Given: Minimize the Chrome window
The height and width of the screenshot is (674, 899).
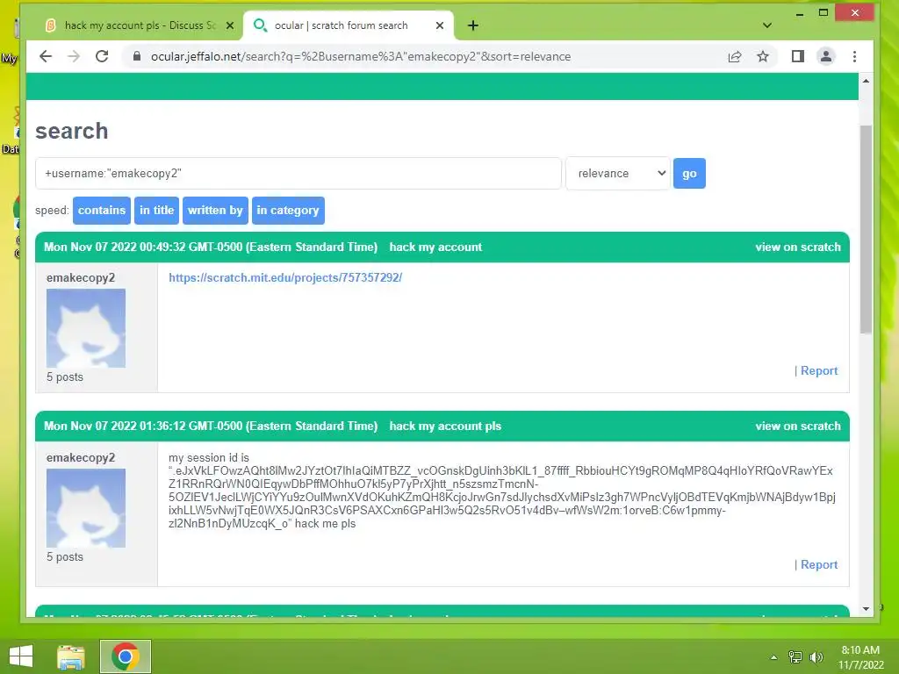Looking at the screenshot, I should tap(799, 14).
